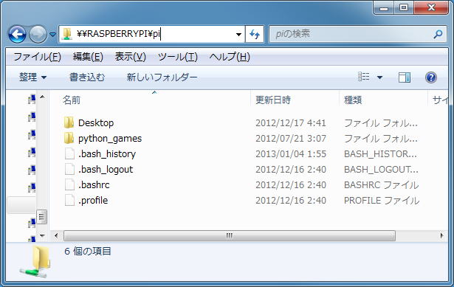The height and width of the screenshot is (287, 454).
Task: Click the magnifier search icon
Action: [438, 34]
